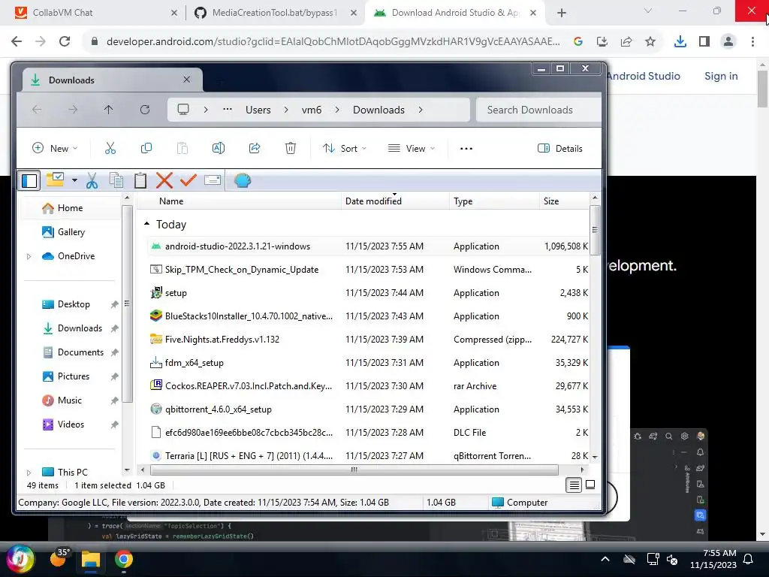
Task: Open Videos in navigation pane
Action: 71,424
